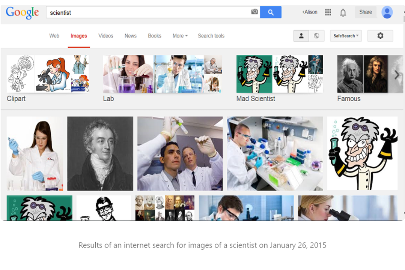Open the notifications bell icon
The height and width of the screenshot is (270, 405).
click(343, 12)
